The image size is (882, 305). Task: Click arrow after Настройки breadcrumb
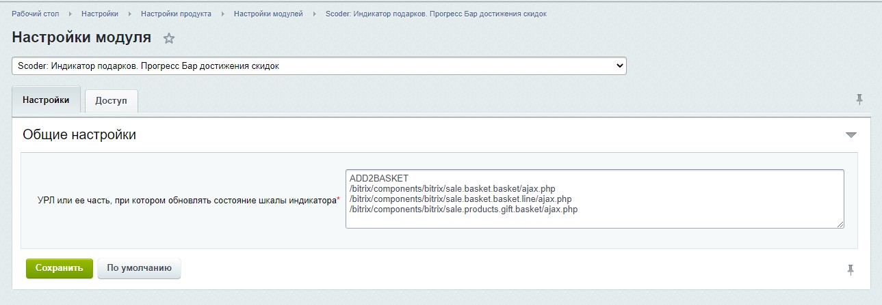130,14
